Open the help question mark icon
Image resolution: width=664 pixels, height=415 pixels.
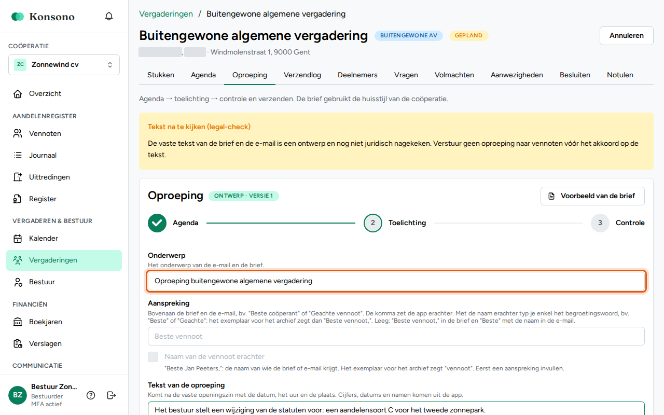91,395
